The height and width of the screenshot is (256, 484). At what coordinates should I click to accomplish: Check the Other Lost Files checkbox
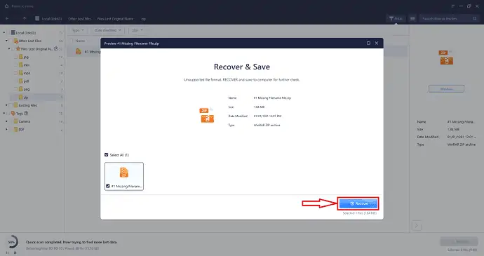[x=11, y=41]
